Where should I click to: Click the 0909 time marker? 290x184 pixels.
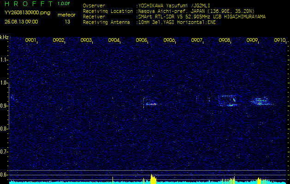252,40
